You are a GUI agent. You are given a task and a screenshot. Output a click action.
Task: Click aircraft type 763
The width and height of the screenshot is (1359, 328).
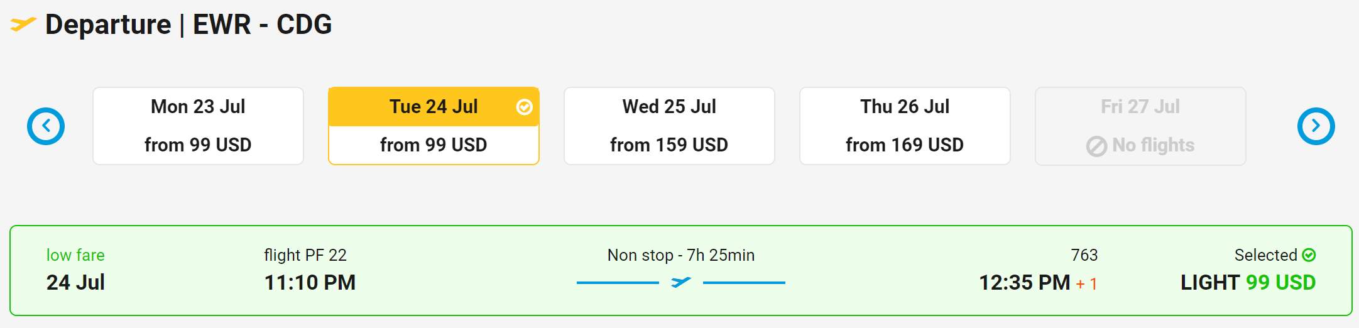(x=1084, y=255)
